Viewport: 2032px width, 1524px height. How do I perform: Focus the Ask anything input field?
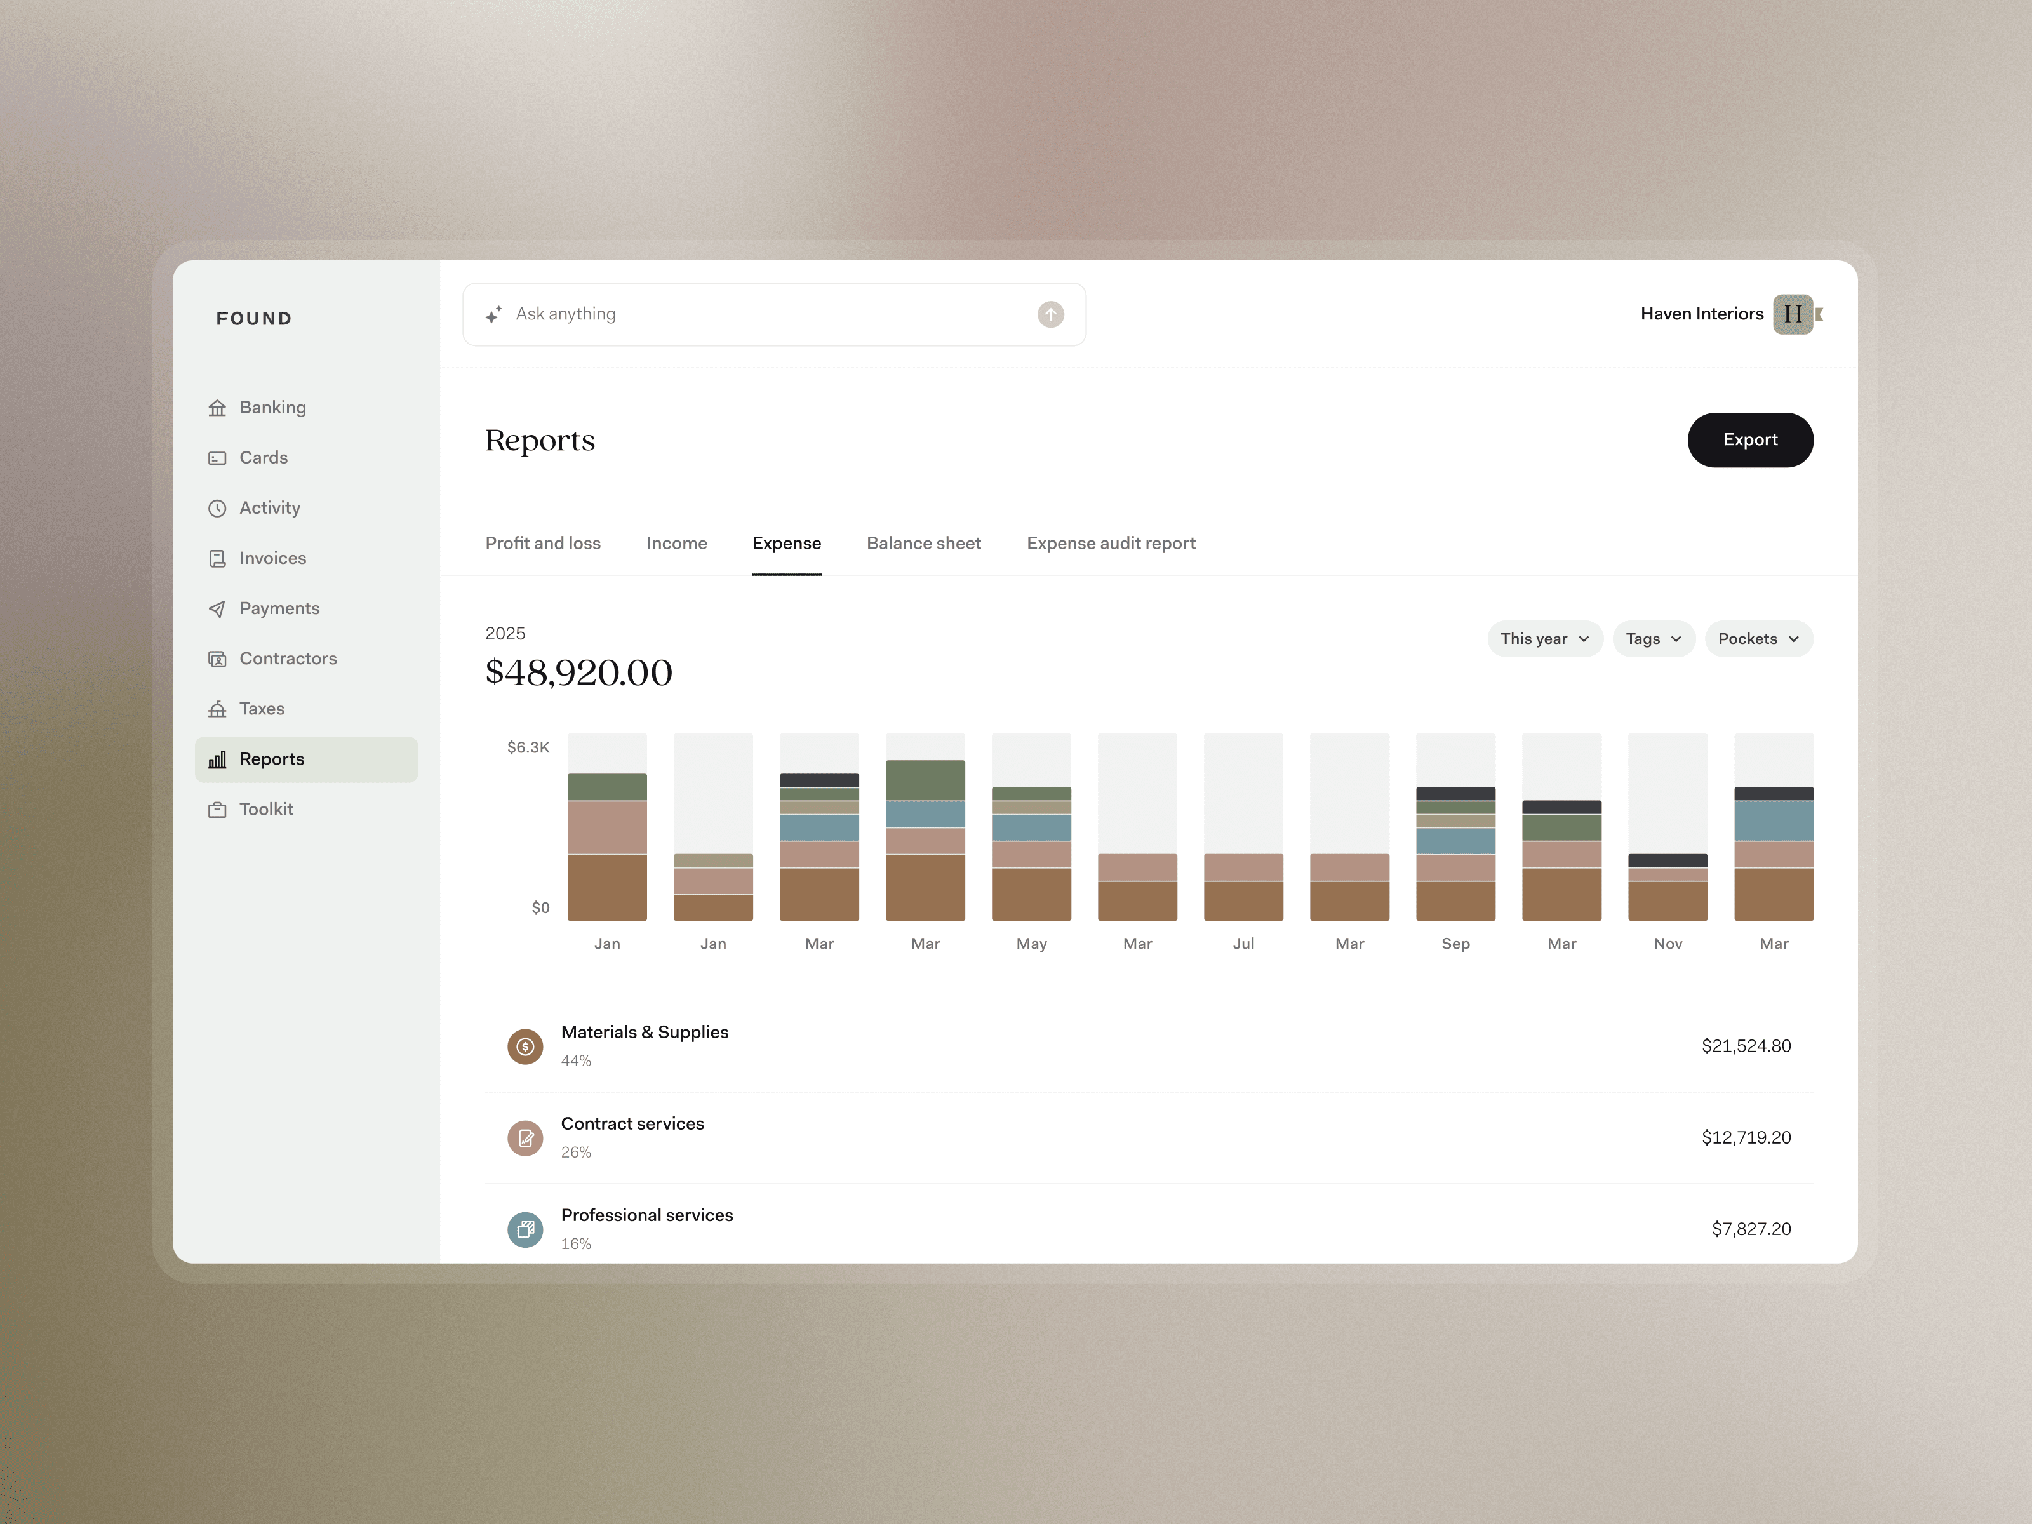[x=763, y=314]
